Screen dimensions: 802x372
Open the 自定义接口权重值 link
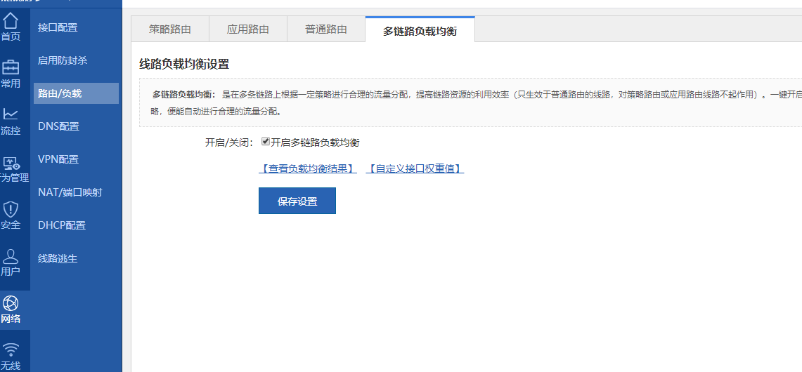pyautogui.click(x=415, y=168)
